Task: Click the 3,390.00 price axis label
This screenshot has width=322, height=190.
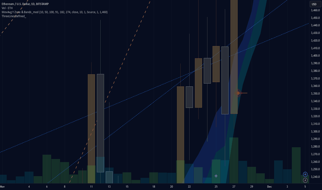Action: 315,63
